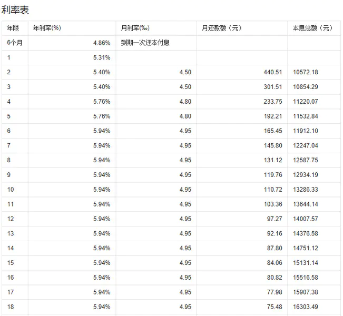The image size is (343, 316).
Task: Select the 16303.49 total amount cell
Action: click(305, 307)
